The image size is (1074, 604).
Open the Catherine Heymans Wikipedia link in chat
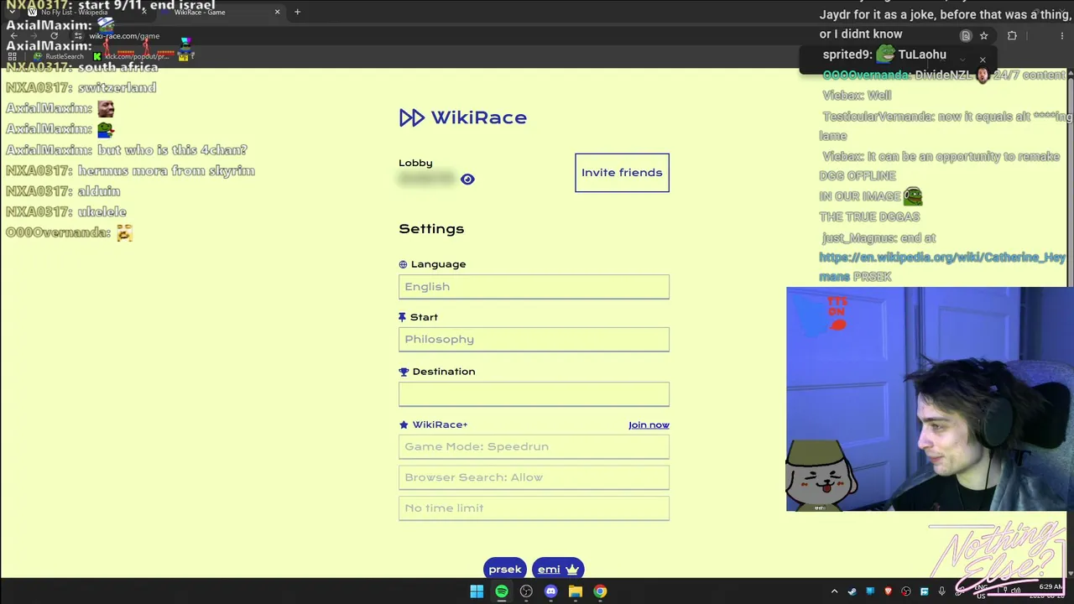(942, 267)
